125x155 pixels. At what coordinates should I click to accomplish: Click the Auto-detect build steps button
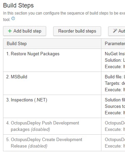(117, 31)
